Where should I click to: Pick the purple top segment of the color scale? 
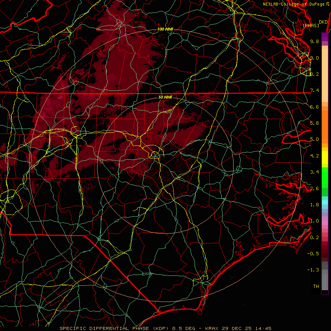pyautogui.click(x=325, y=37)
